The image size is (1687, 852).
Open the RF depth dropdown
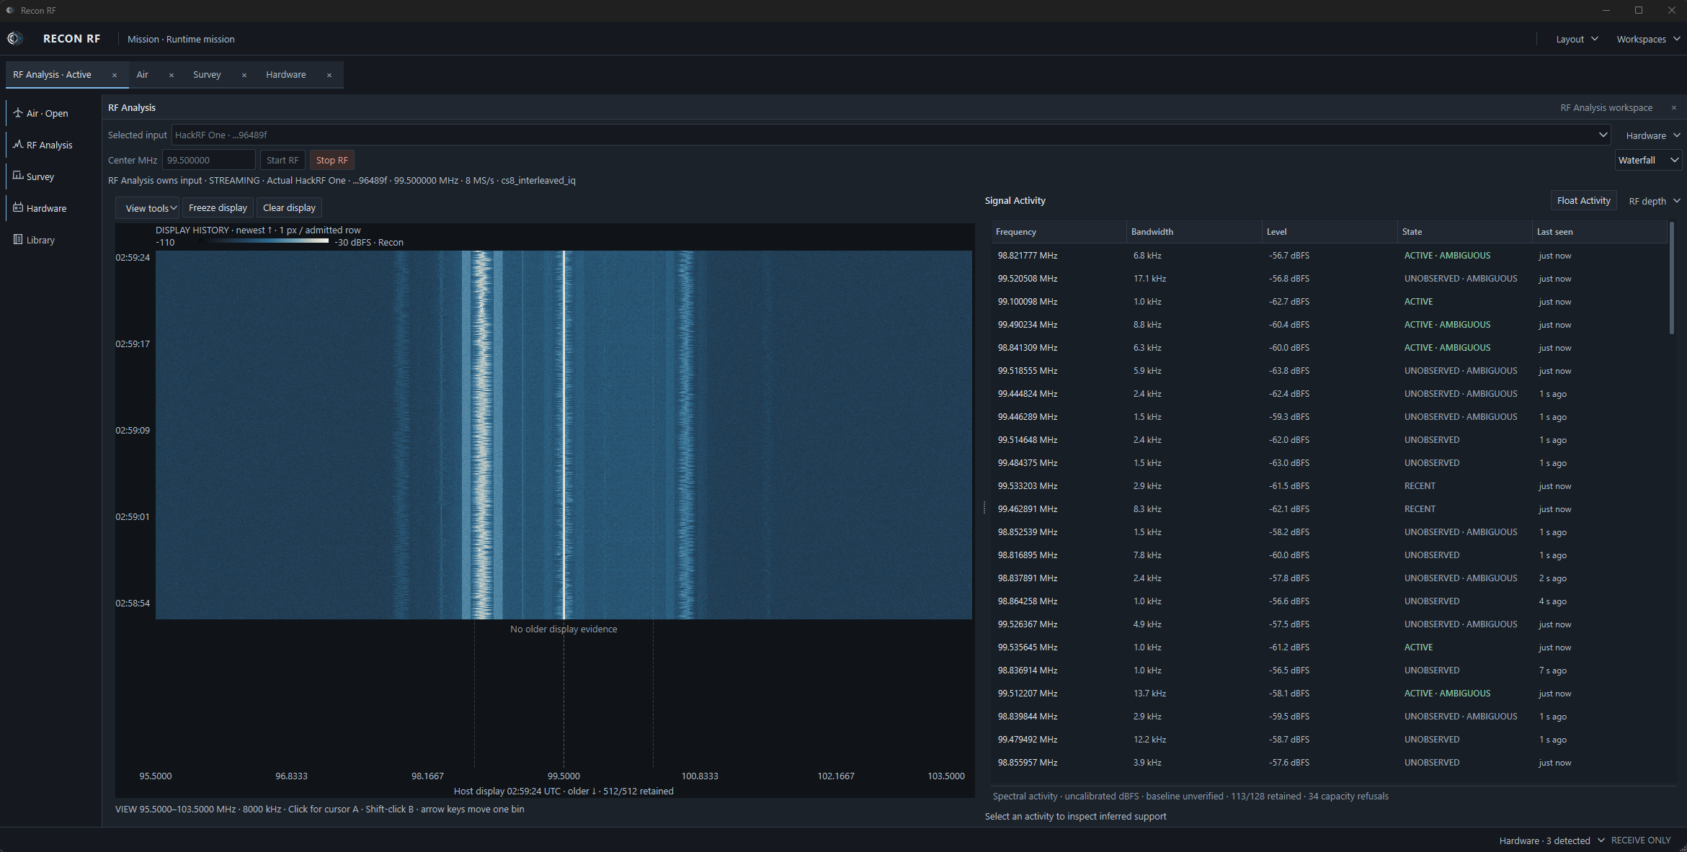tap(1655, 201)
